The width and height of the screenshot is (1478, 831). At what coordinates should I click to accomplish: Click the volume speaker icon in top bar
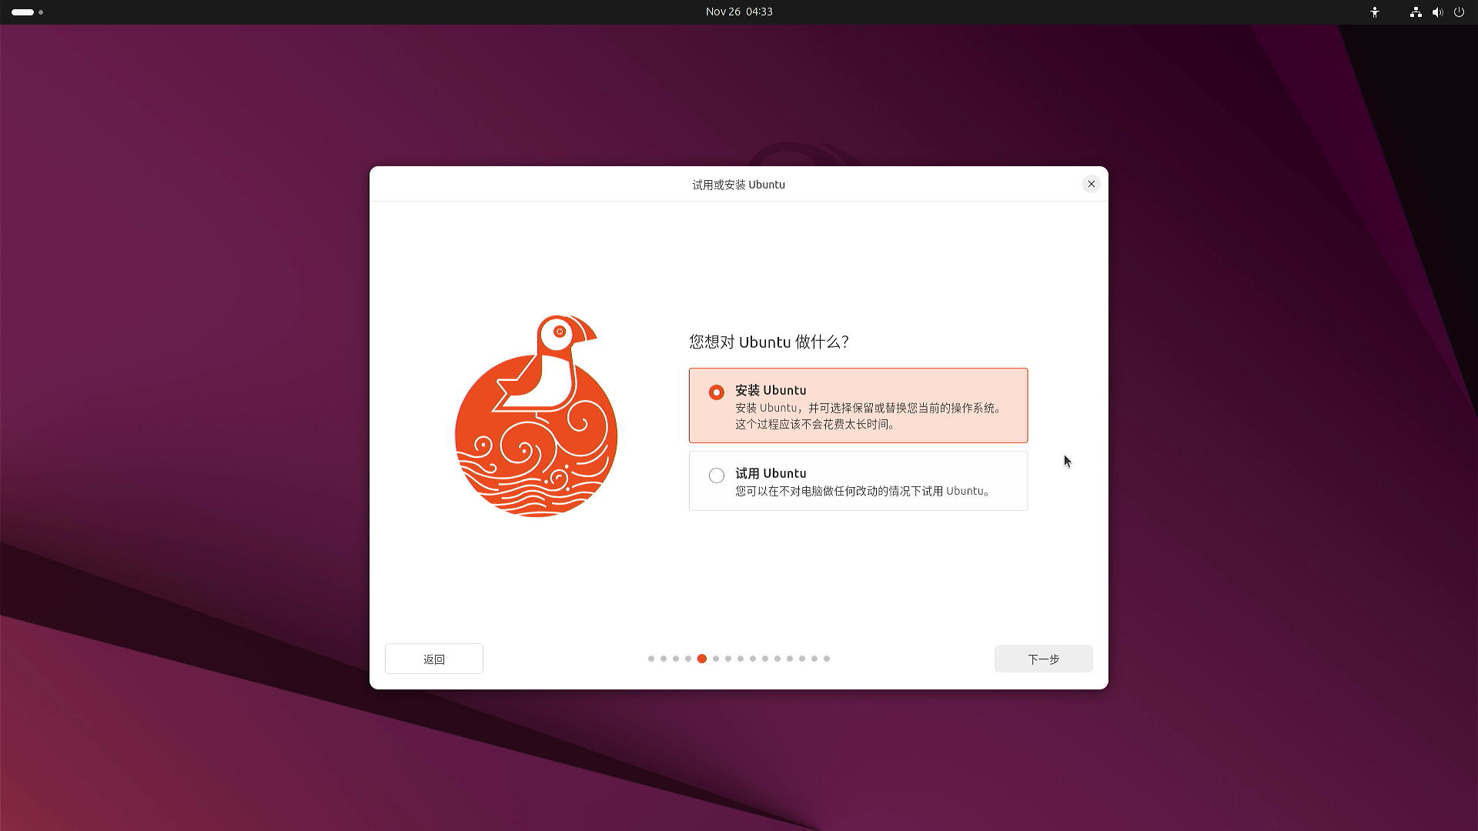coord(1436,12)
